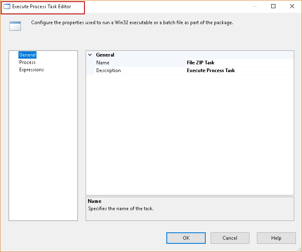Open Help for this dialog

(276, 238)
